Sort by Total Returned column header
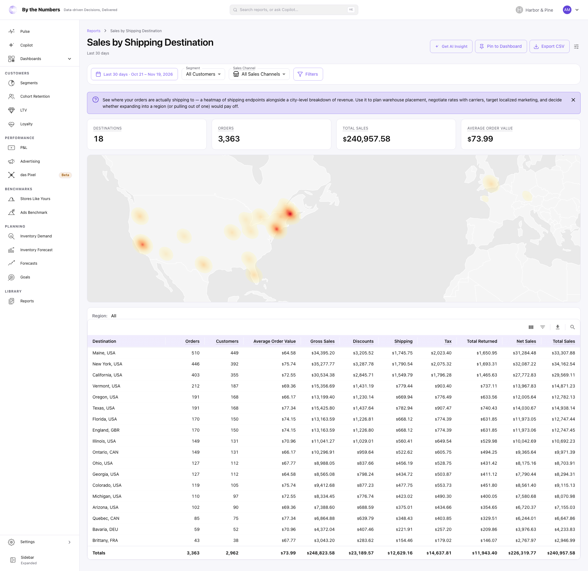The width and height of the screenshot is (588, 571). 482,341
